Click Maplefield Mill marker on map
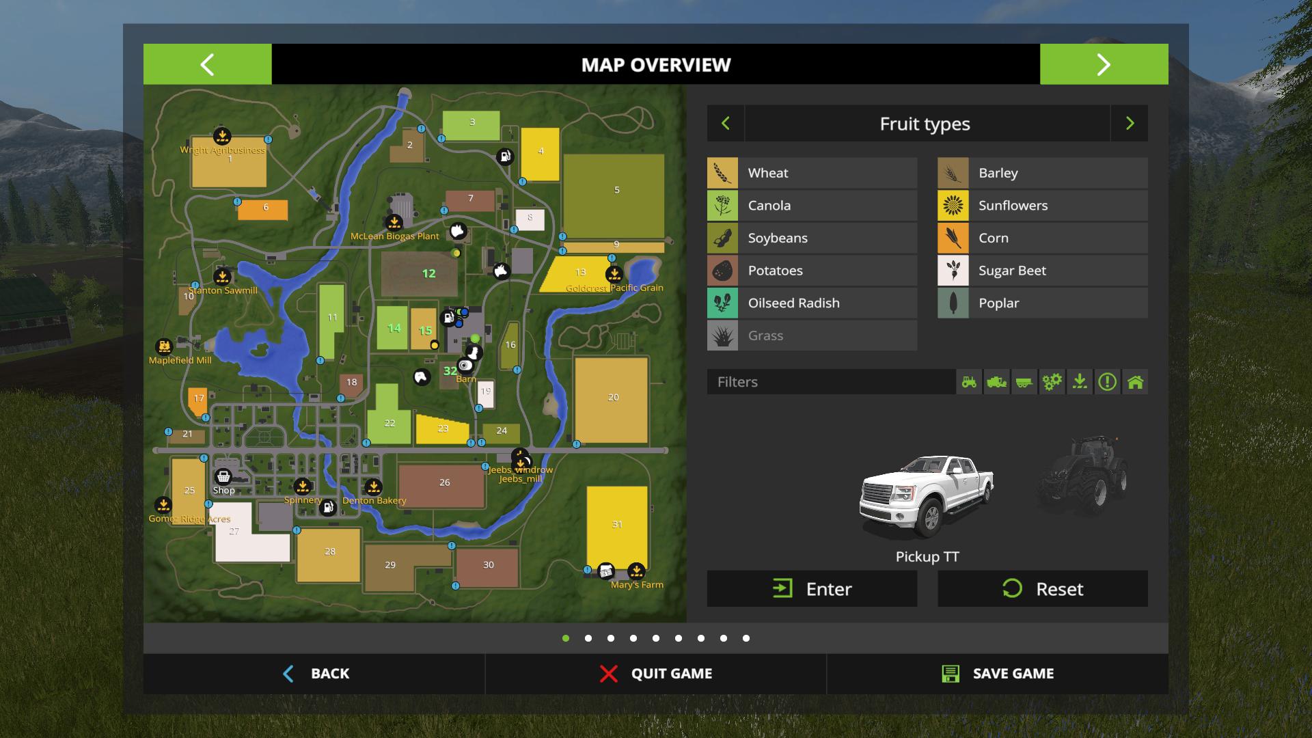 point(164,346)
